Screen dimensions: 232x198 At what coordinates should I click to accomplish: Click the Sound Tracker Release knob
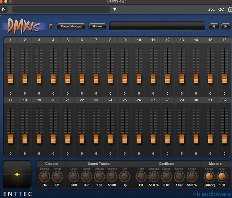click(112, 177)
